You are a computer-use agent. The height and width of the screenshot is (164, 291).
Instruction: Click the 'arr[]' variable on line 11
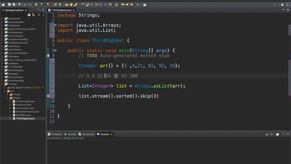click(x=106, y=66)
